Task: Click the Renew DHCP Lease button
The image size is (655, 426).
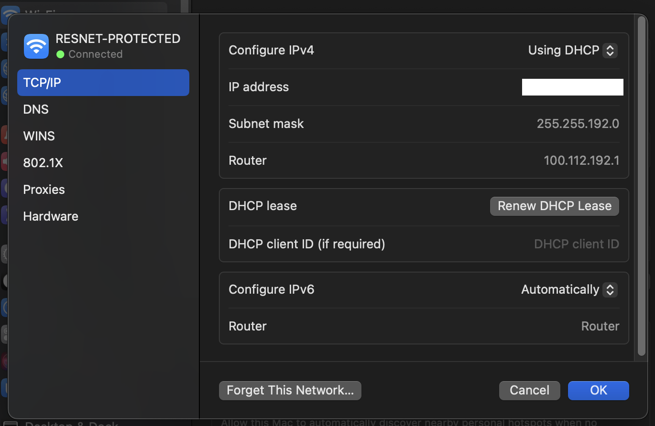Action: [x=554, y=206]
